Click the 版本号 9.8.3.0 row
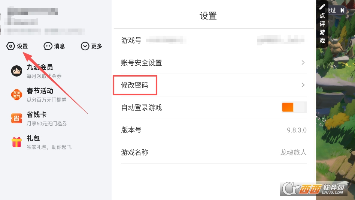 point(213,130)
